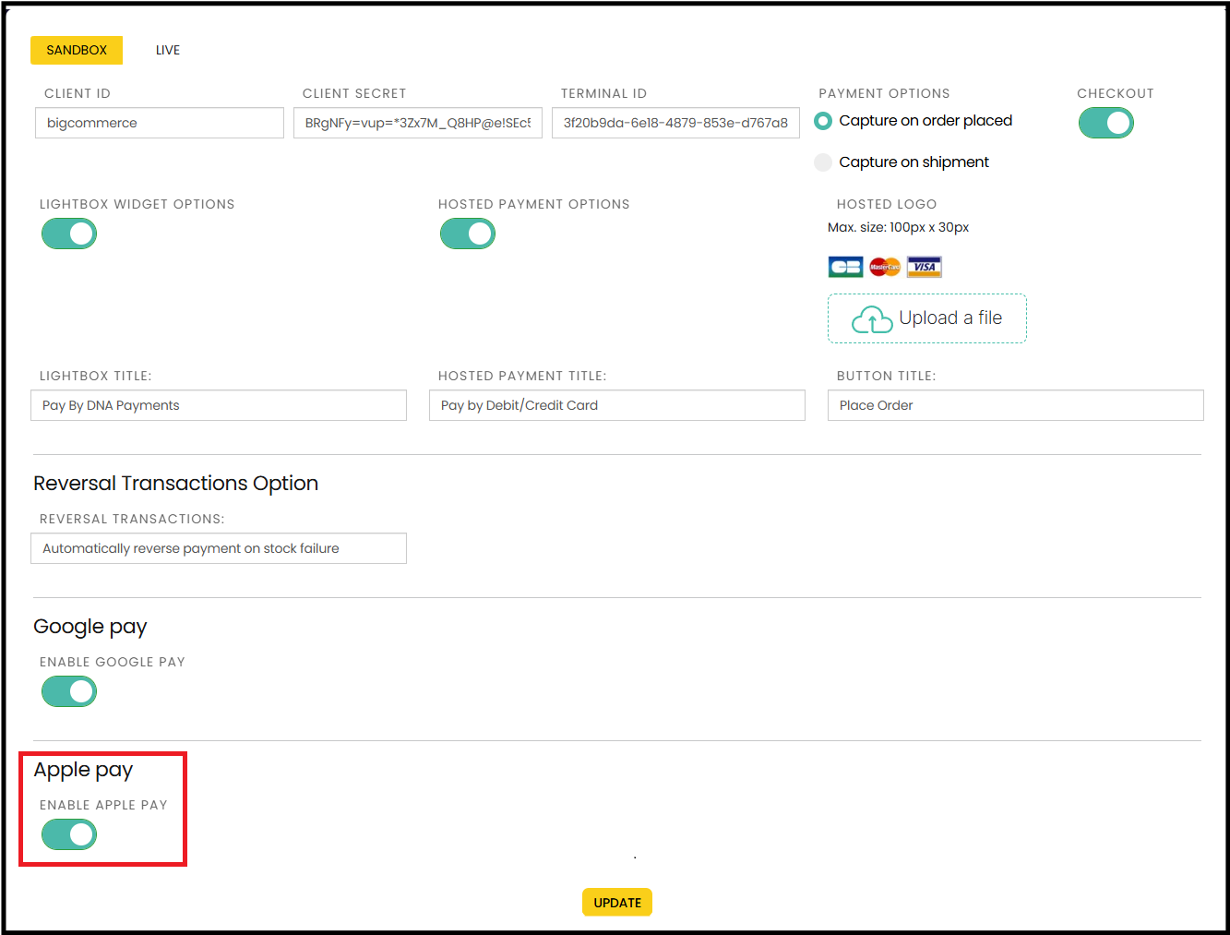Edit the Lightbox Title field
Image resolution: width=1230 pixels, height=935 pixels.
pyautogui.click(x=219, y=405)
